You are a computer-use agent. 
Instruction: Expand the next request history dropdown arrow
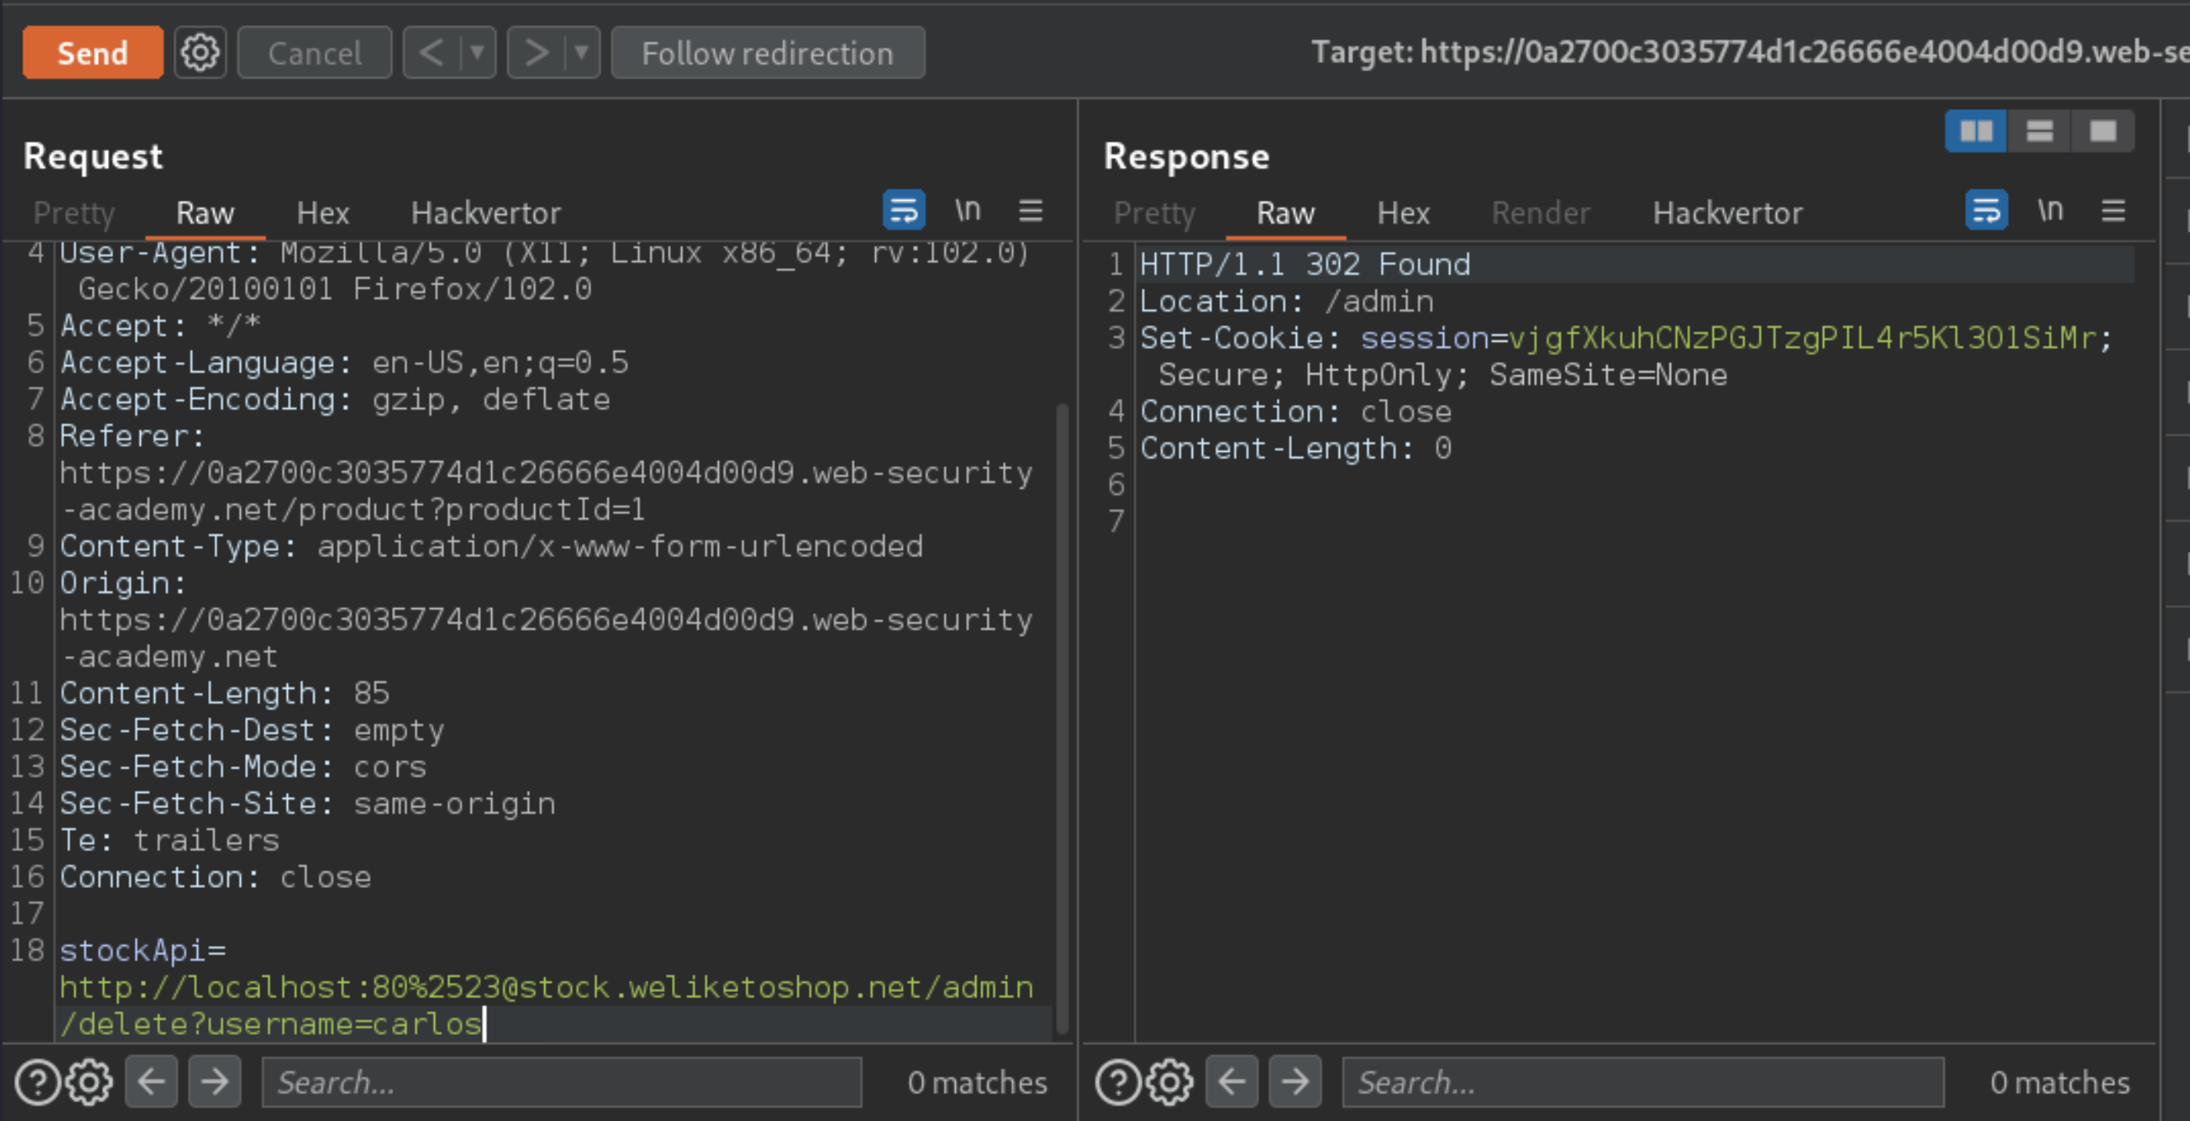tap(581, 52)
